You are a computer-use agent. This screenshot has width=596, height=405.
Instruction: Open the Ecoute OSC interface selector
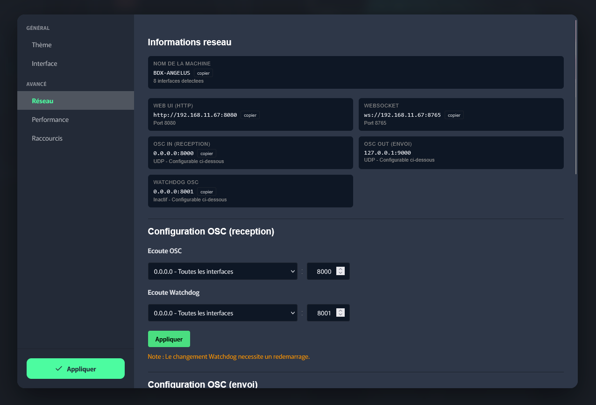(222, 271)
